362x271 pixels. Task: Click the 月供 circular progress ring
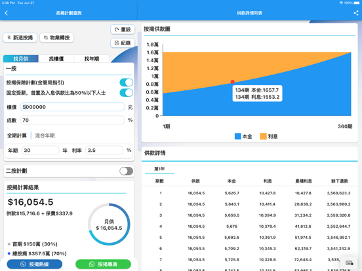109,225
